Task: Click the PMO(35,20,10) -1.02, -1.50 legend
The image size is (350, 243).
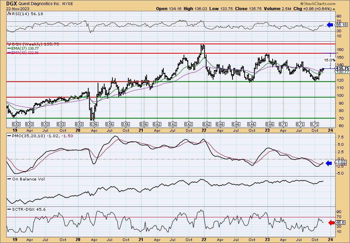Action: click(42, 136)
